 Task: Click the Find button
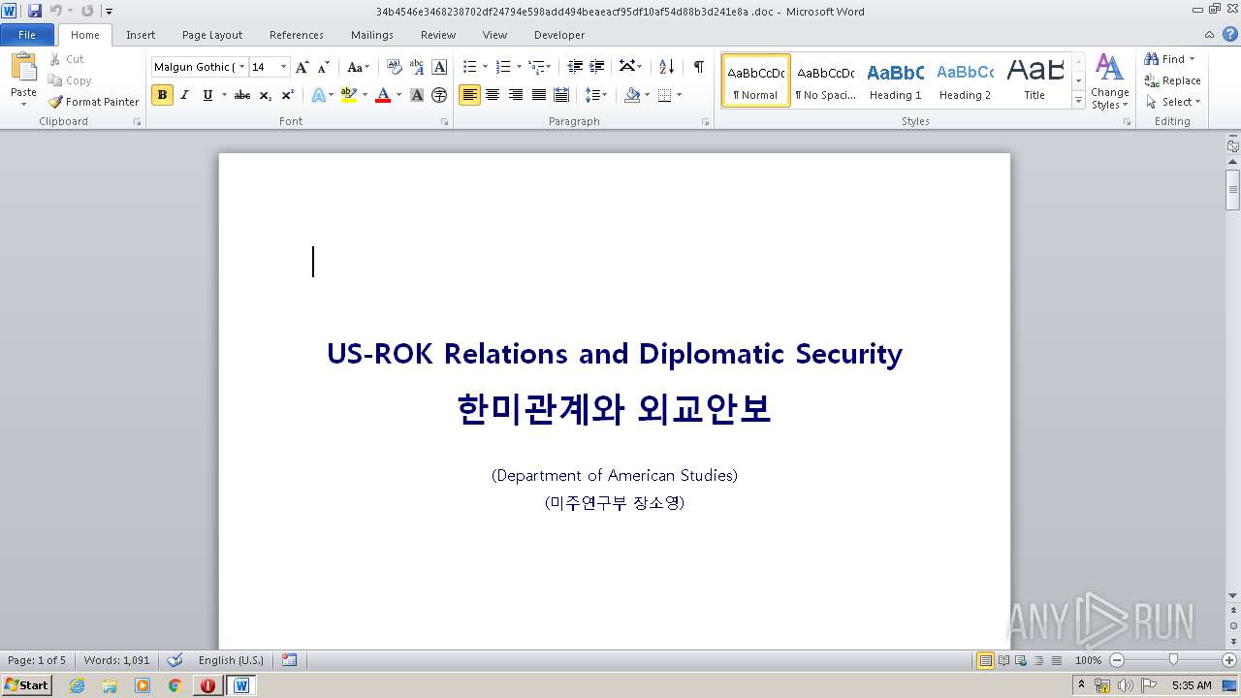[1170, 59]
